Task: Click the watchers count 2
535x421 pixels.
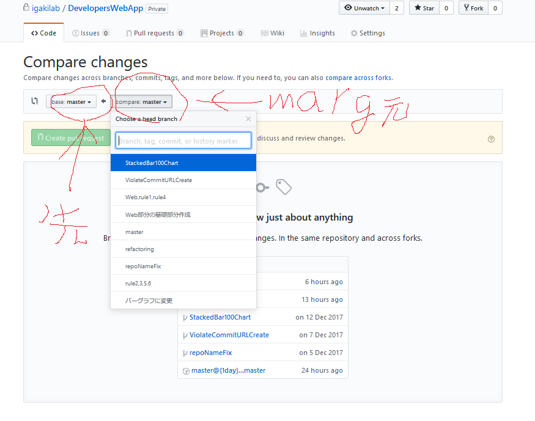Action: coord(396,8)
